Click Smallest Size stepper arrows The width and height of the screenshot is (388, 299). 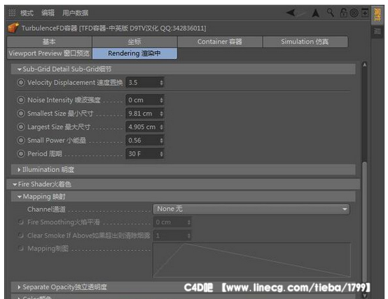[x=161, y=113]
